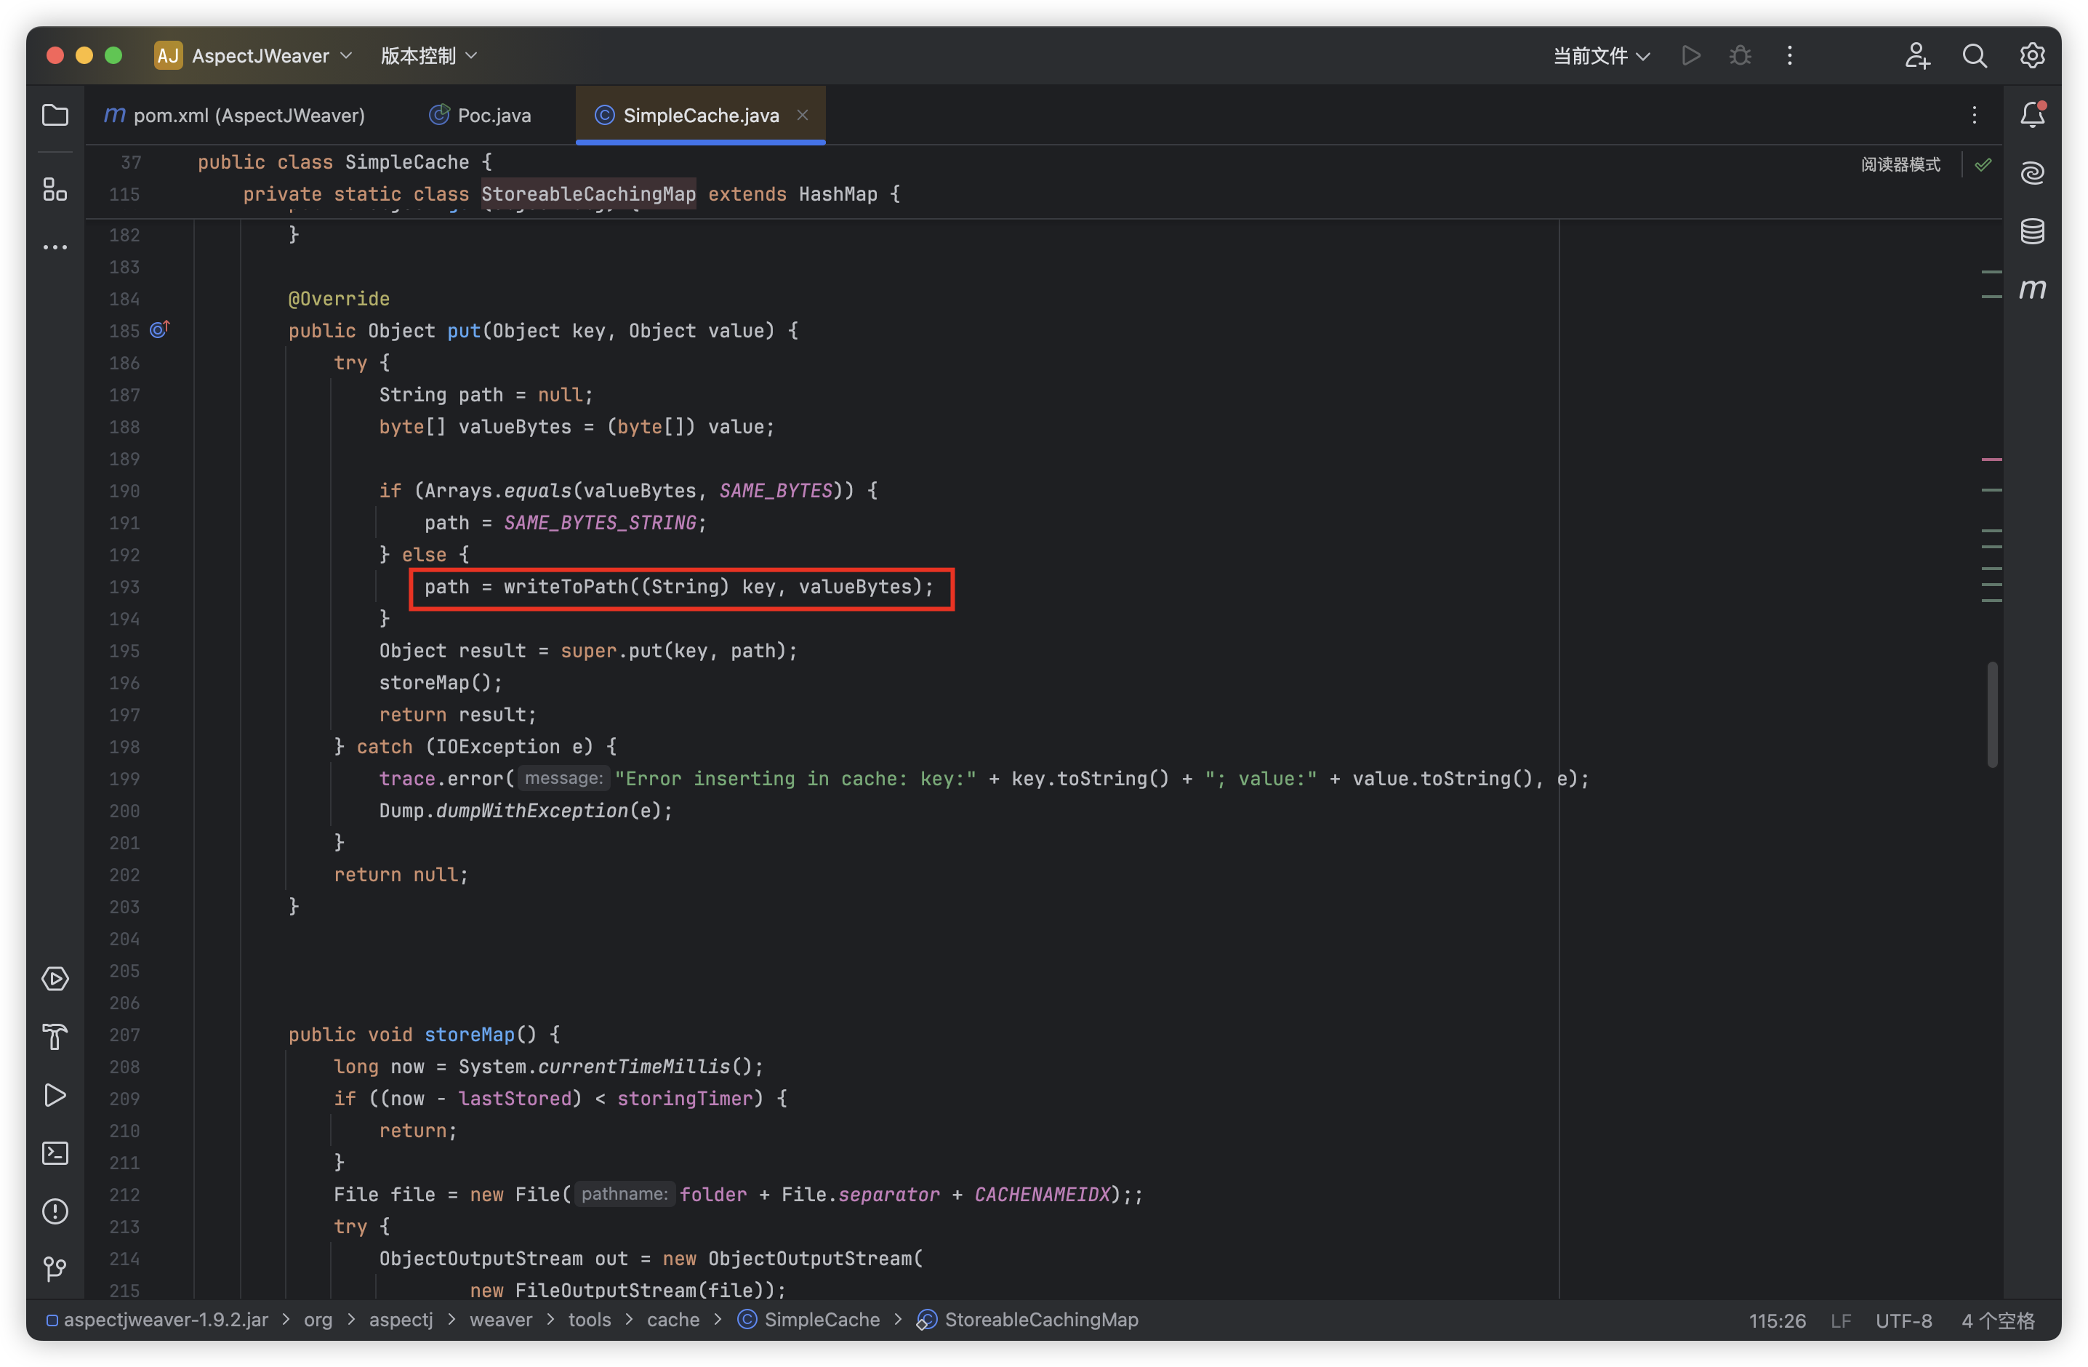The width and height of the screenshot is (2088, 1367).
Task: Open more actions menu in title toolbar
Action: 1790,55
